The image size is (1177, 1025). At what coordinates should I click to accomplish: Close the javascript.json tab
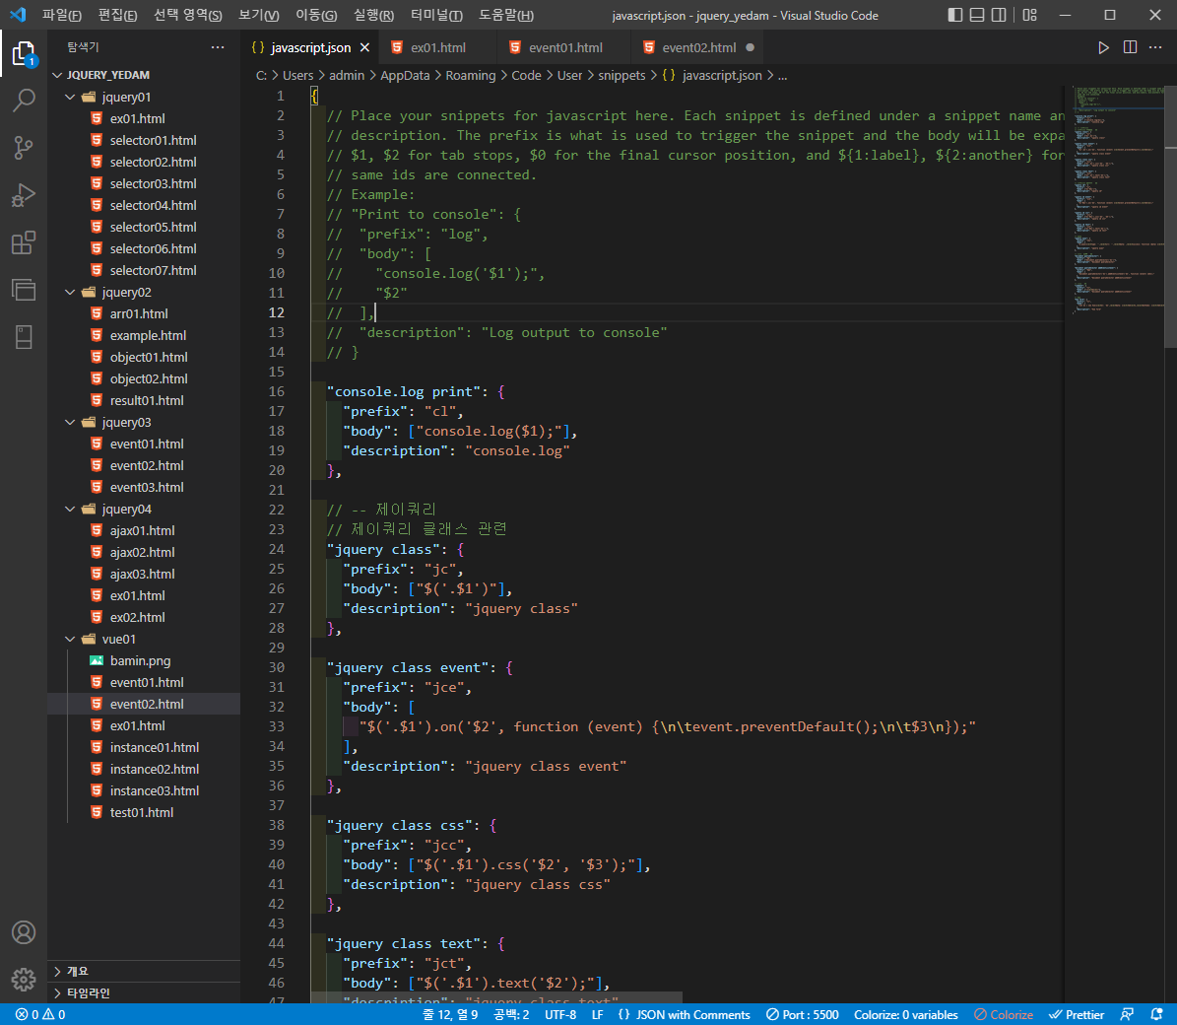364,47
